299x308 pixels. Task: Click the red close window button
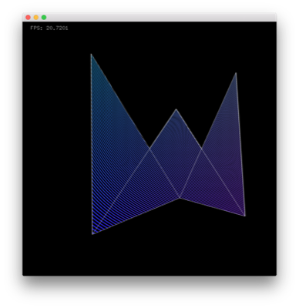(28, 18)
